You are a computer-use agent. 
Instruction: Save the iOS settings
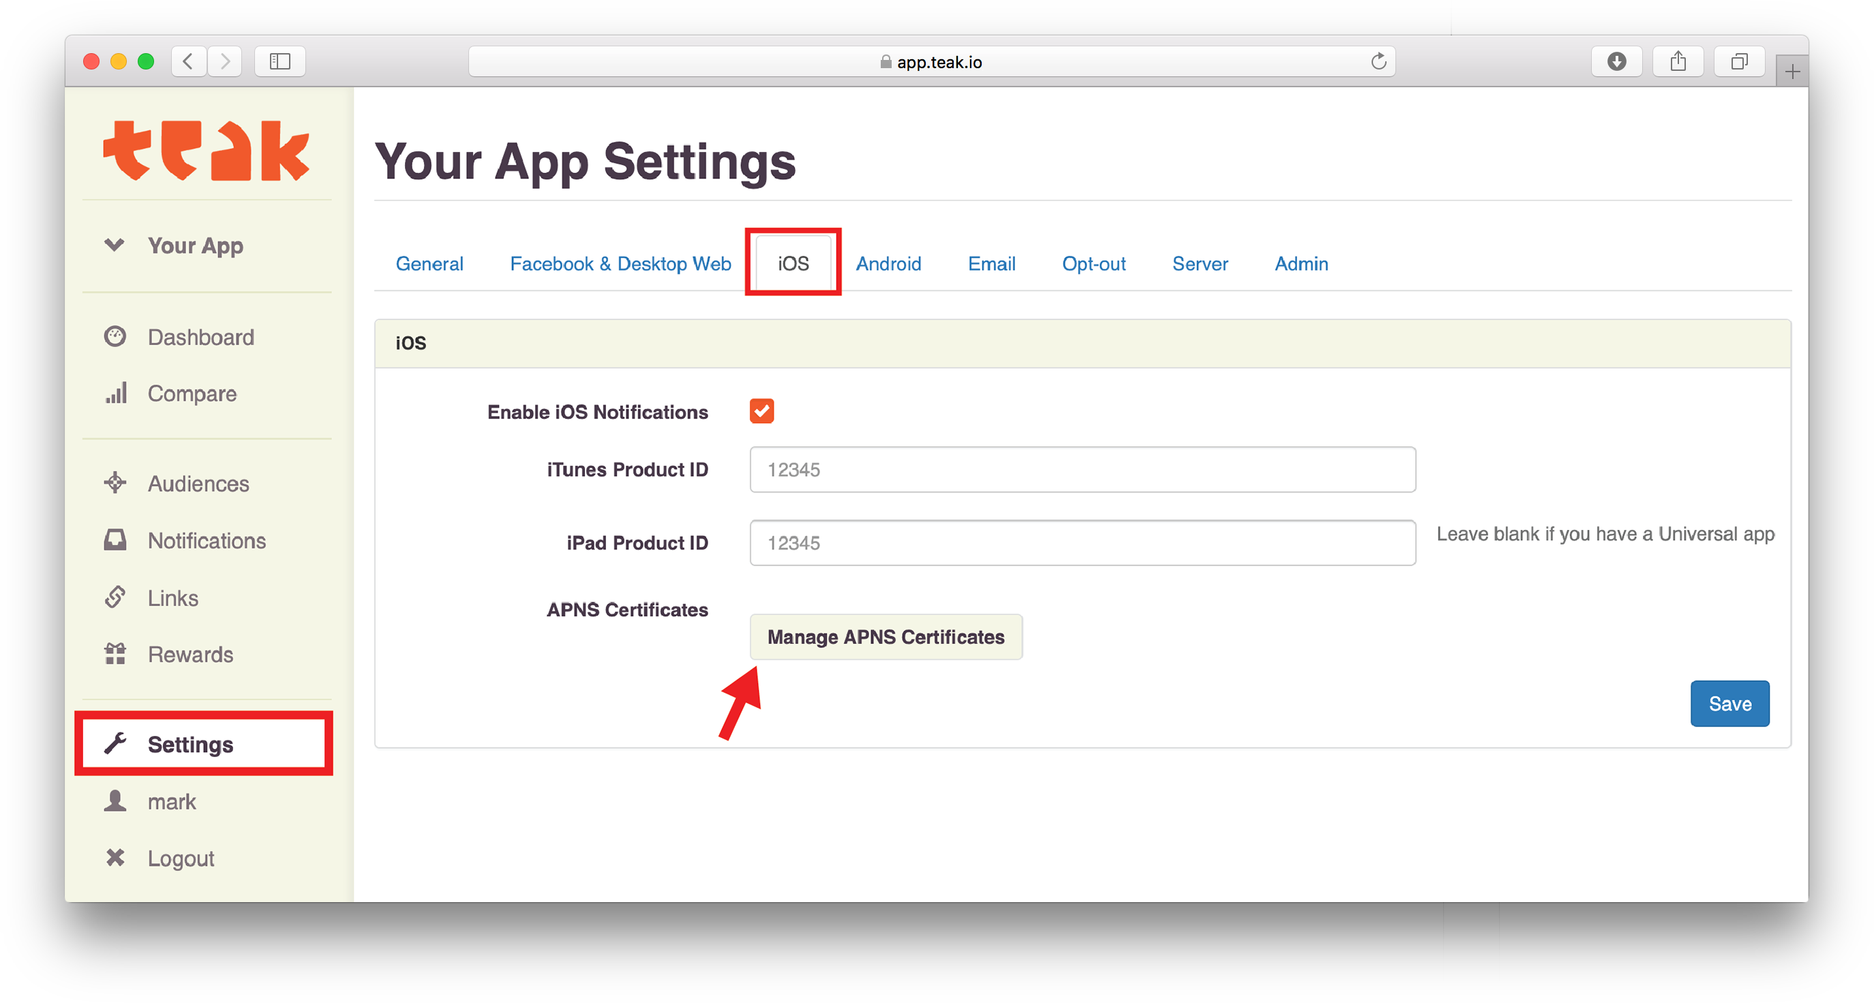tap(1729, 703)
